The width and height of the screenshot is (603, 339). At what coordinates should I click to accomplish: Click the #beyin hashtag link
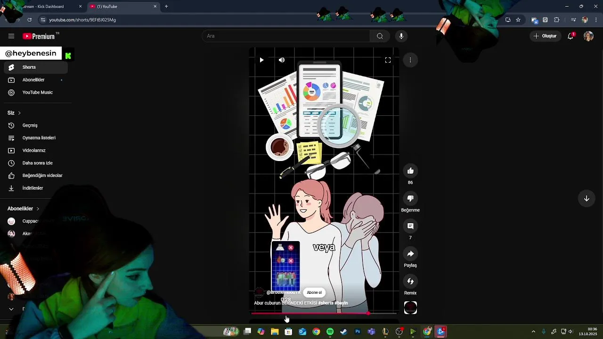(x=341, y=303)
